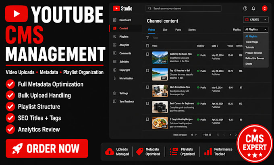Go to the first page arrow
The width and height of the screenshot is (274, 165).
pos(218,135)
